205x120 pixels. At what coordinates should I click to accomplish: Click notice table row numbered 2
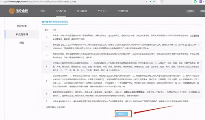122,46
